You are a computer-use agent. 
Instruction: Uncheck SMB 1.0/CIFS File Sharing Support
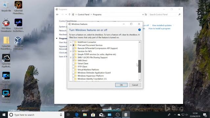coord(73,57)
